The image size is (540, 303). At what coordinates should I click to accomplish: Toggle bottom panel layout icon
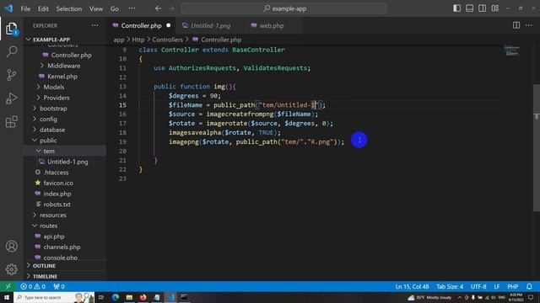pyautogui.click(x=469, y=8)
